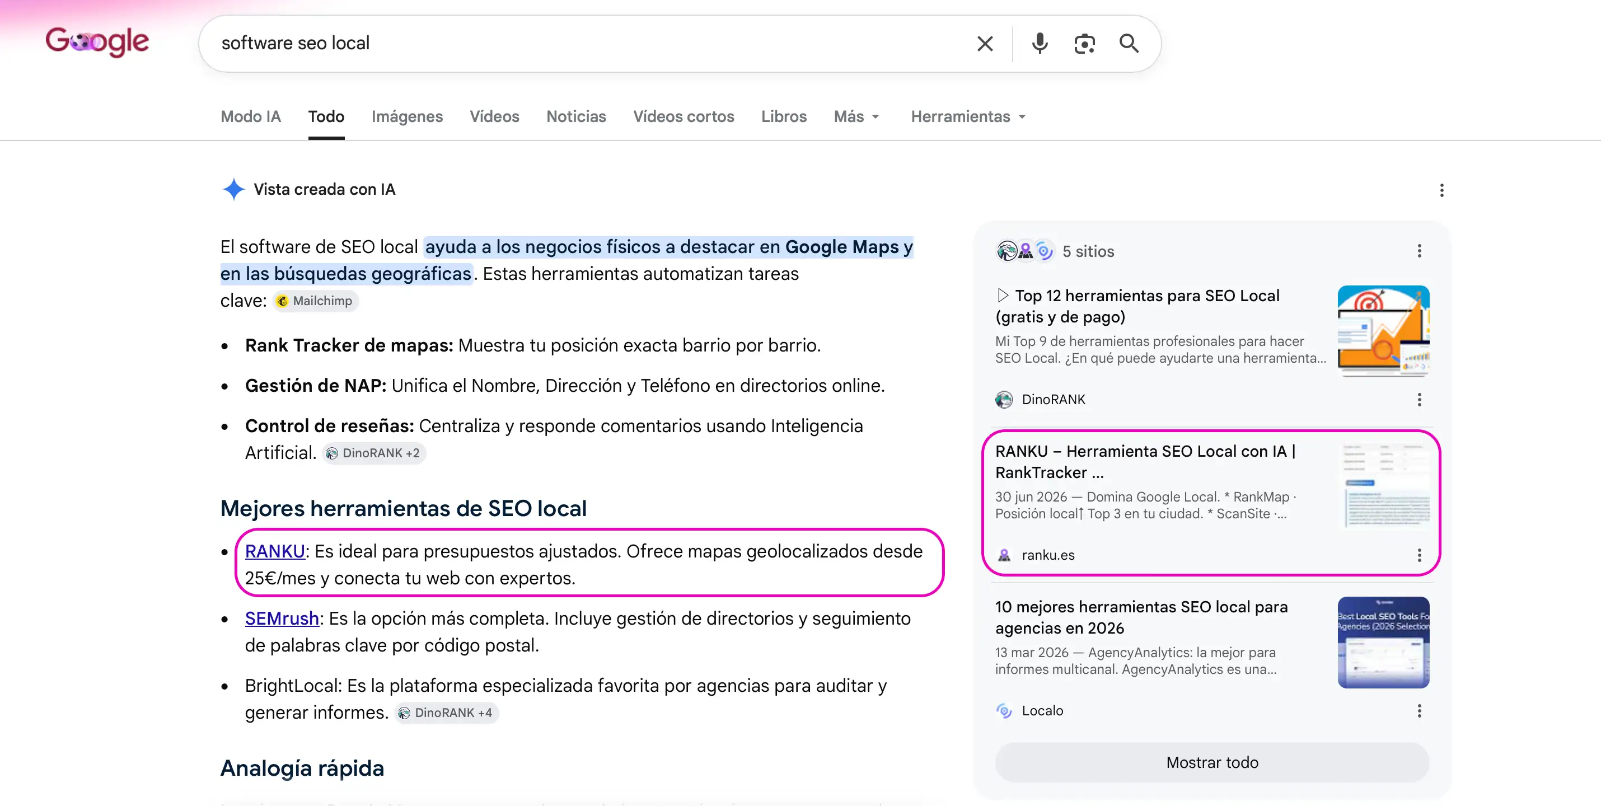
Task: Click the ranku.es result thumbnail
Action: tap(1383, 486)
